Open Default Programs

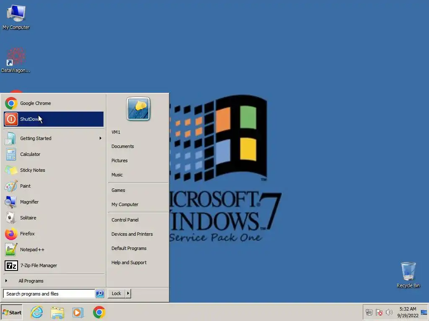tap(129, 248)
